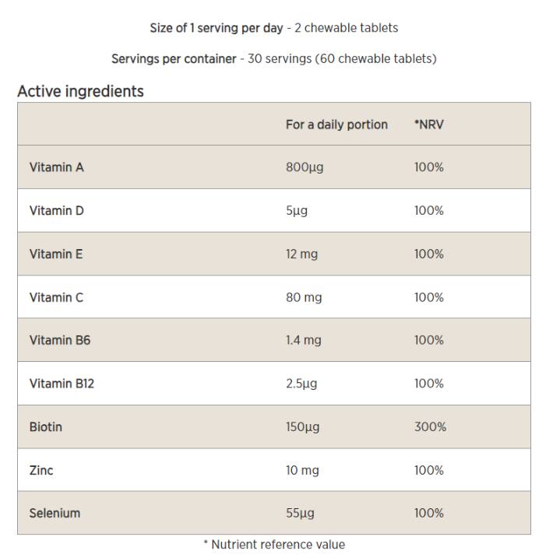The width and height of the screenshot is (546, 558).
Task: Click the 300% Biotin NRV value
Action: click(430, 426)
